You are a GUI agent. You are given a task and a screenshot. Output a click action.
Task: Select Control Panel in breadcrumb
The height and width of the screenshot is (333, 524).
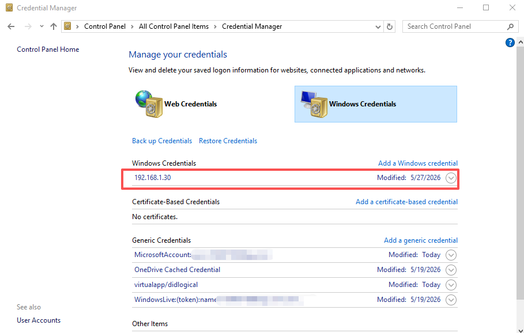point(105,26)
